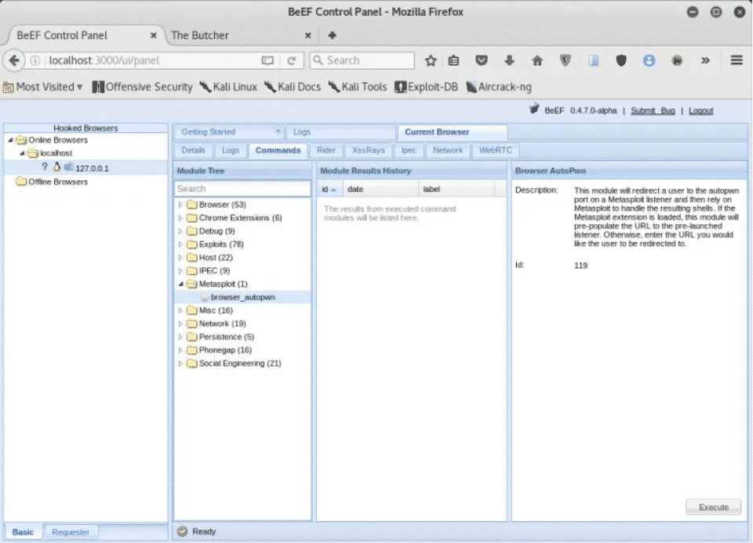
Task: Select the browser_autopwn module
Action: point(242,297)
